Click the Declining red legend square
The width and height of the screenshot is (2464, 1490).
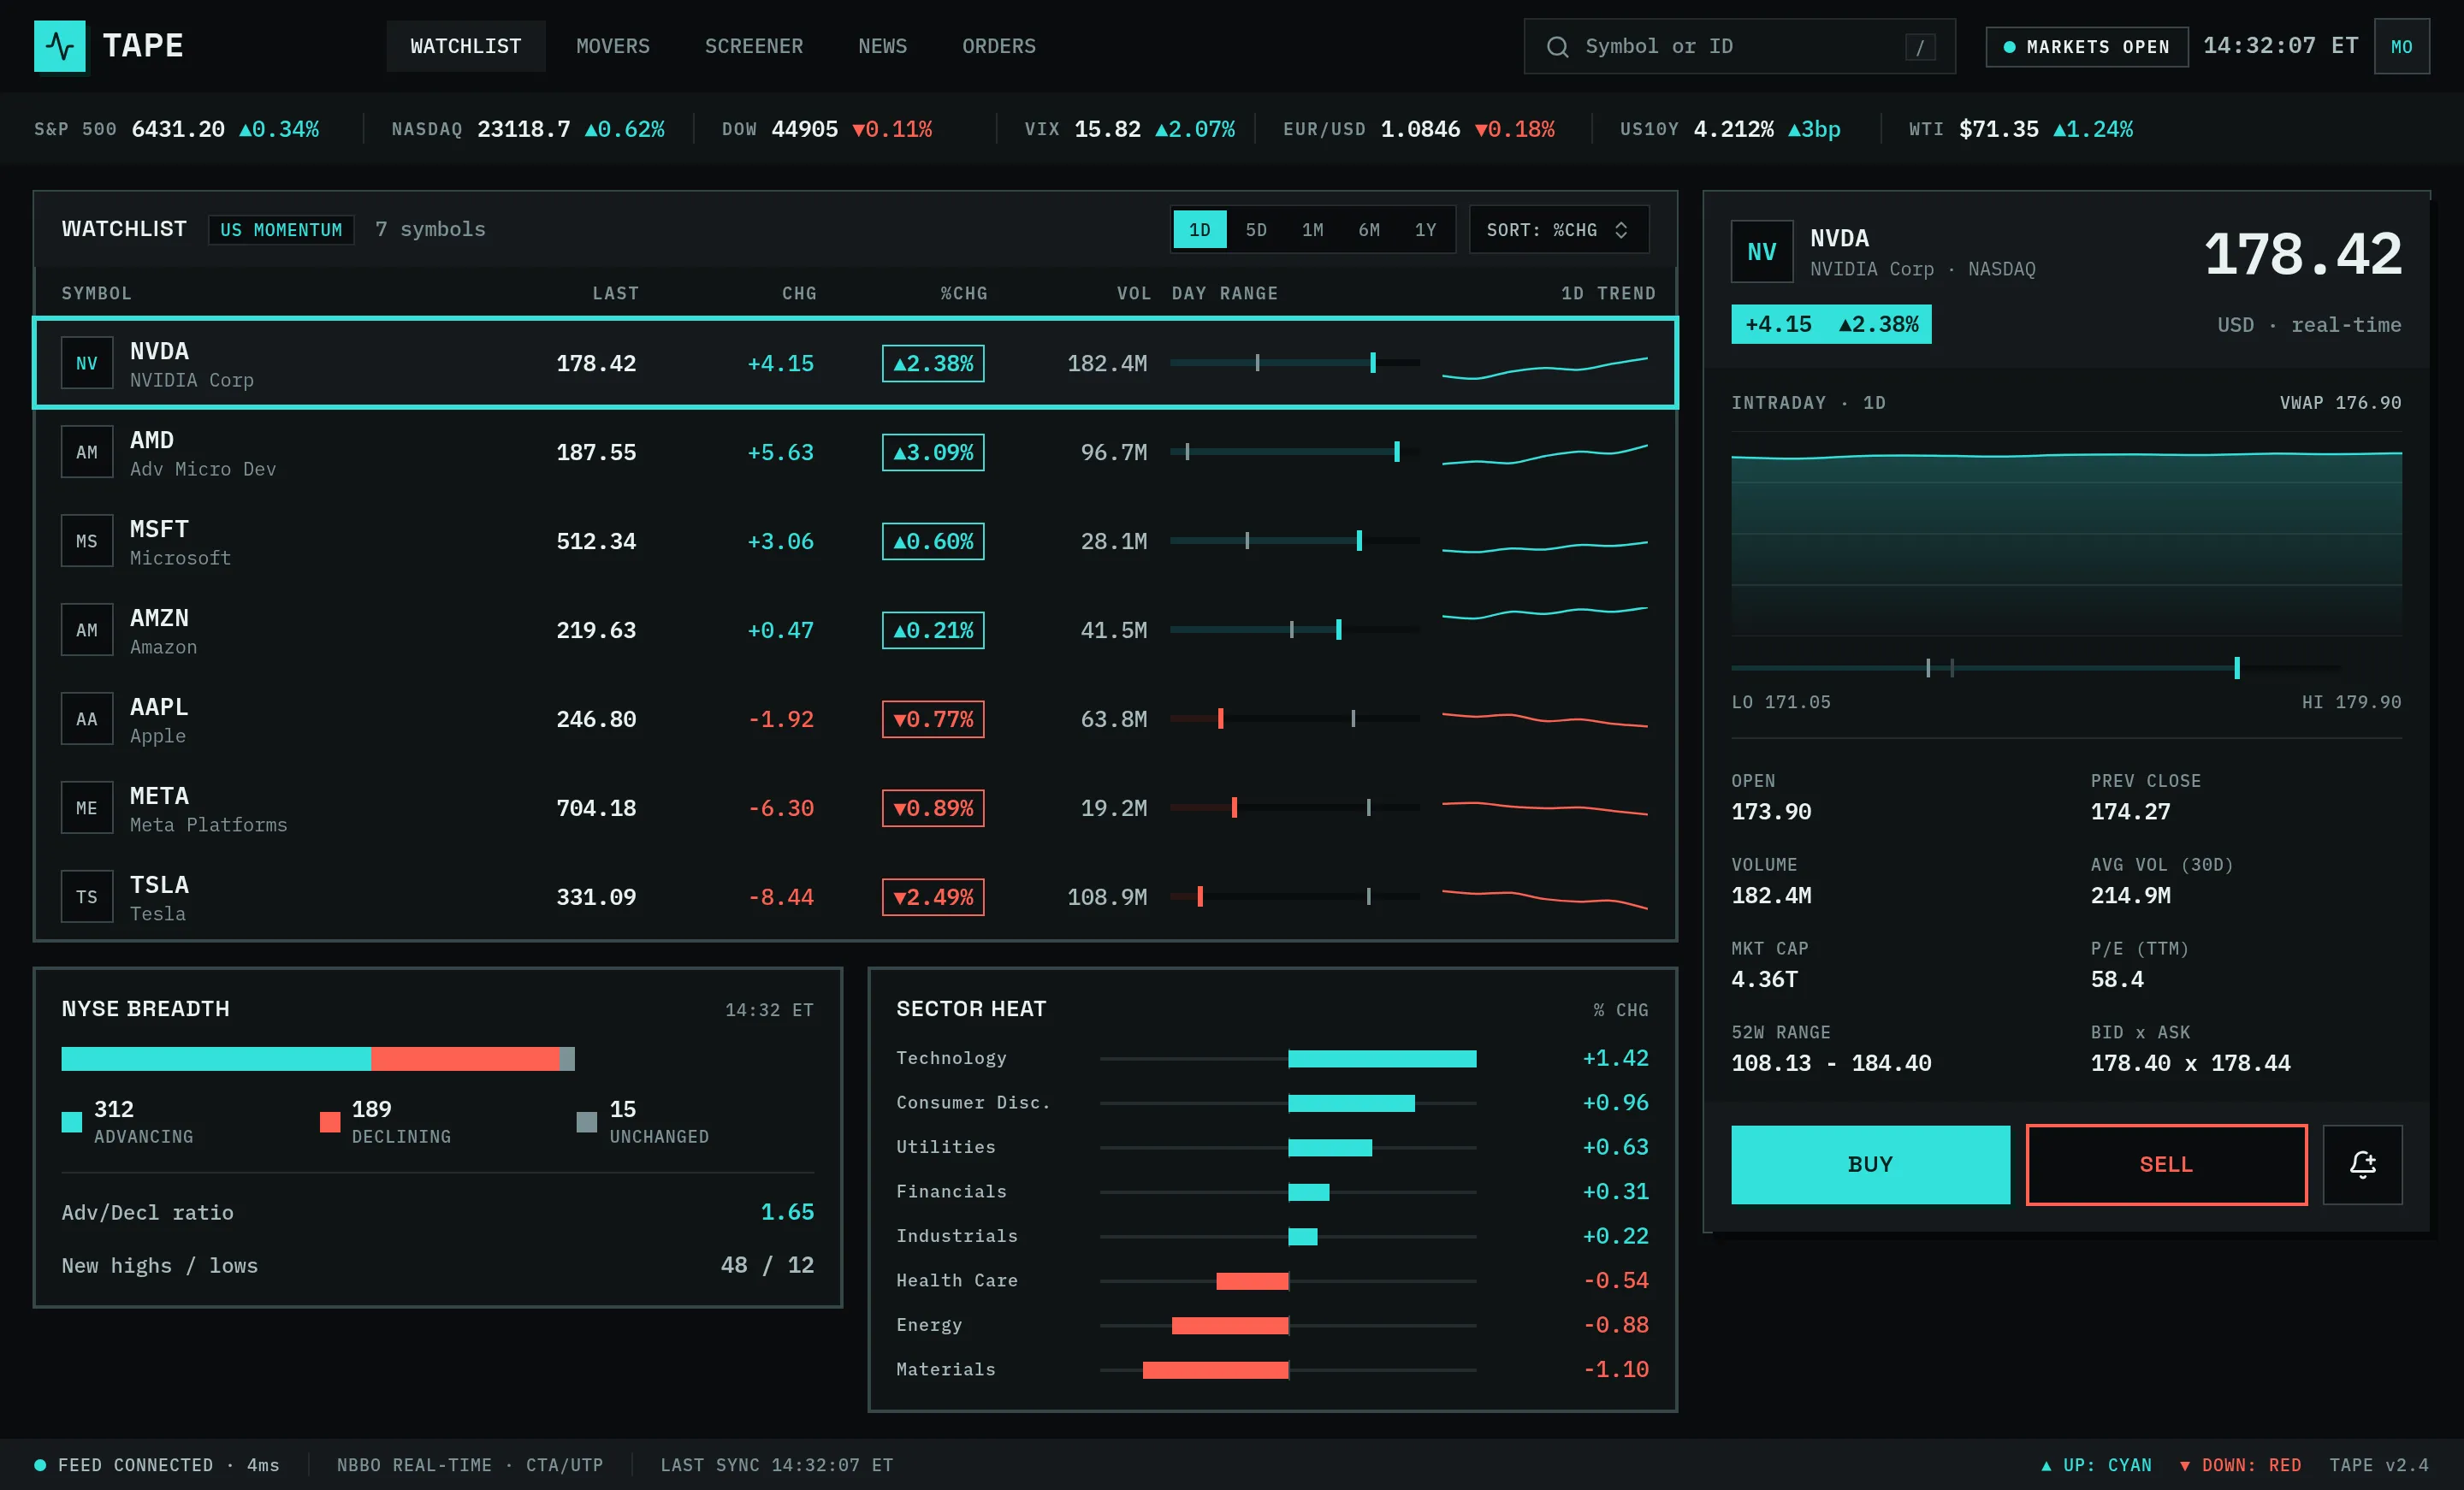pyautogui.click(x=329, y=1122)
